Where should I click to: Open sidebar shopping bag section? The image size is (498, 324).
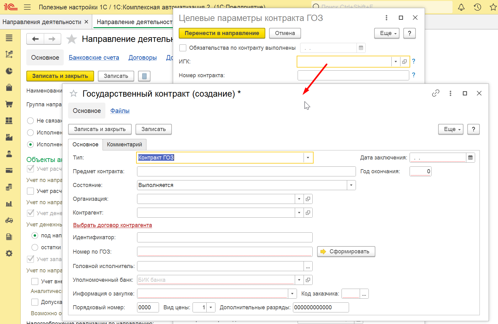(x=9, y=88)
